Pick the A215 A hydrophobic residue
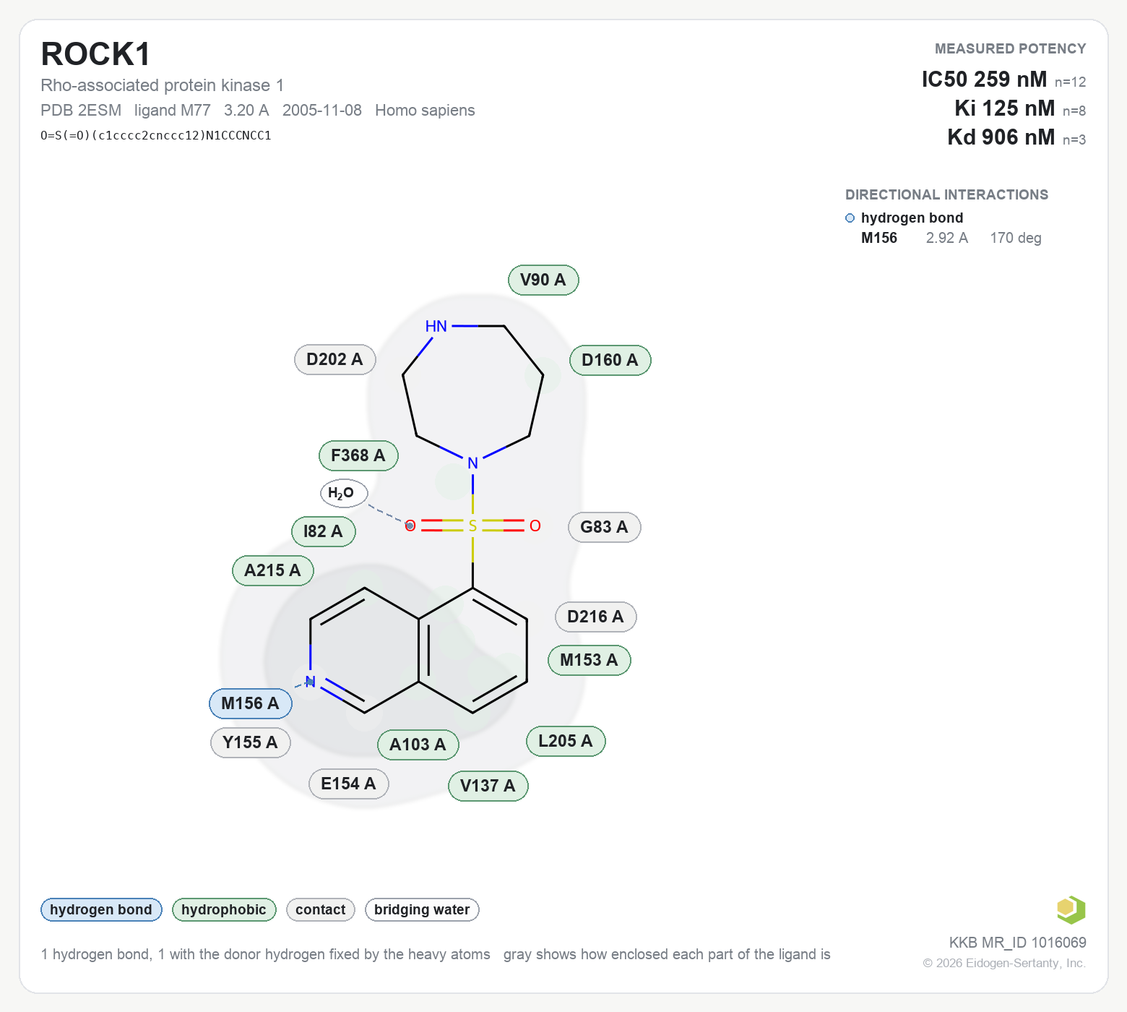This screenshot has height=1012, width=1127. coord(272,570)
